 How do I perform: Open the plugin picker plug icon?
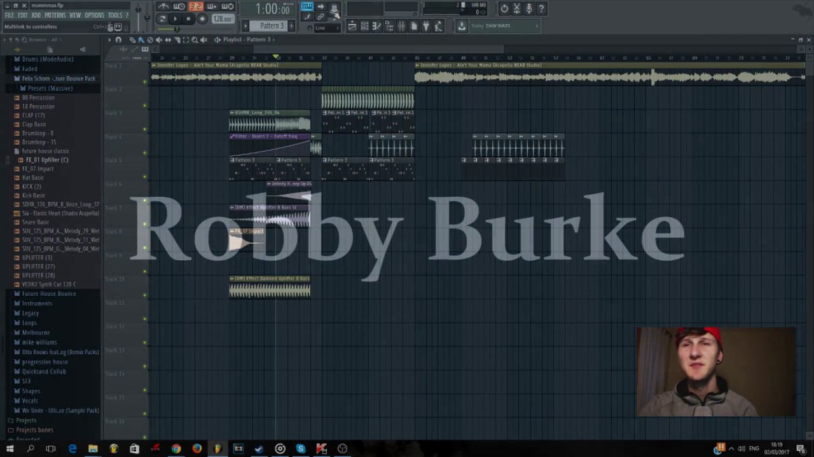[x=425, y=26]
